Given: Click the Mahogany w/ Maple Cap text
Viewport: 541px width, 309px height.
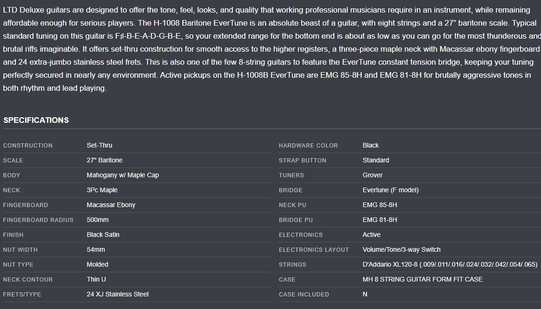Looking at the screenshot, I should tap(122, 175).
